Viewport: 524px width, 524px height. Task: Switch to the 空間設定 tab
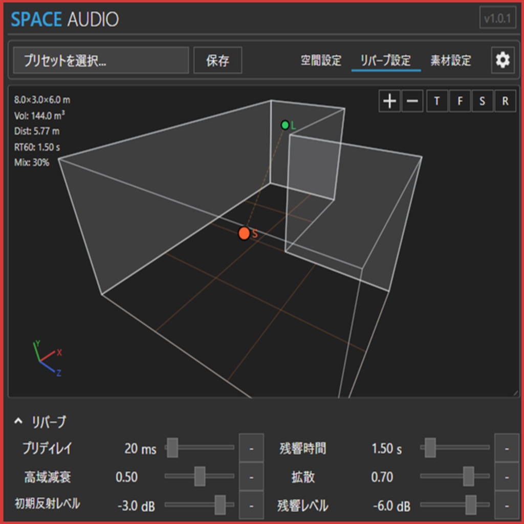click(x=321, y=60)
